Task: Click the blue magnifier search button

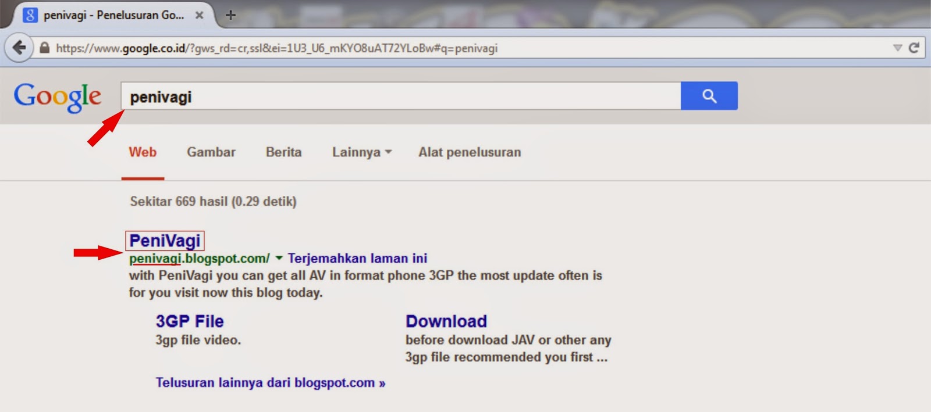Action: pyautogui.click(x=709, y=96)
